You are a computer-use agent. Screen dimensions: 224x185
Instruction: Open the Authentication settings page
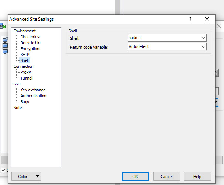(x=33, y=96)
